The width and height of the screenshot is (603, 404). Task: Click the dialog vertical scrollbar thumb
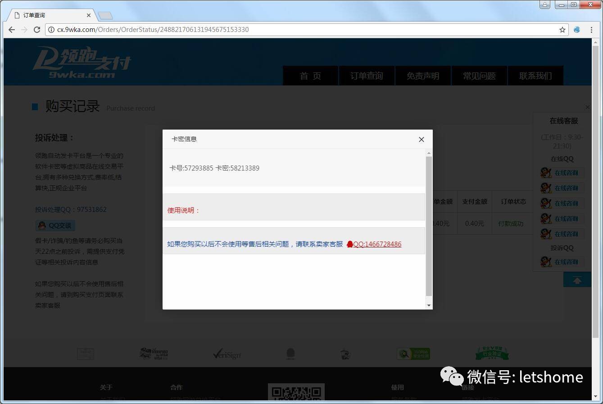point(429,226)
